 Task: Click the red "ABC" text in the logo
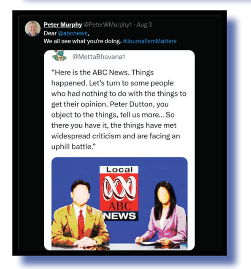[120, 206]
